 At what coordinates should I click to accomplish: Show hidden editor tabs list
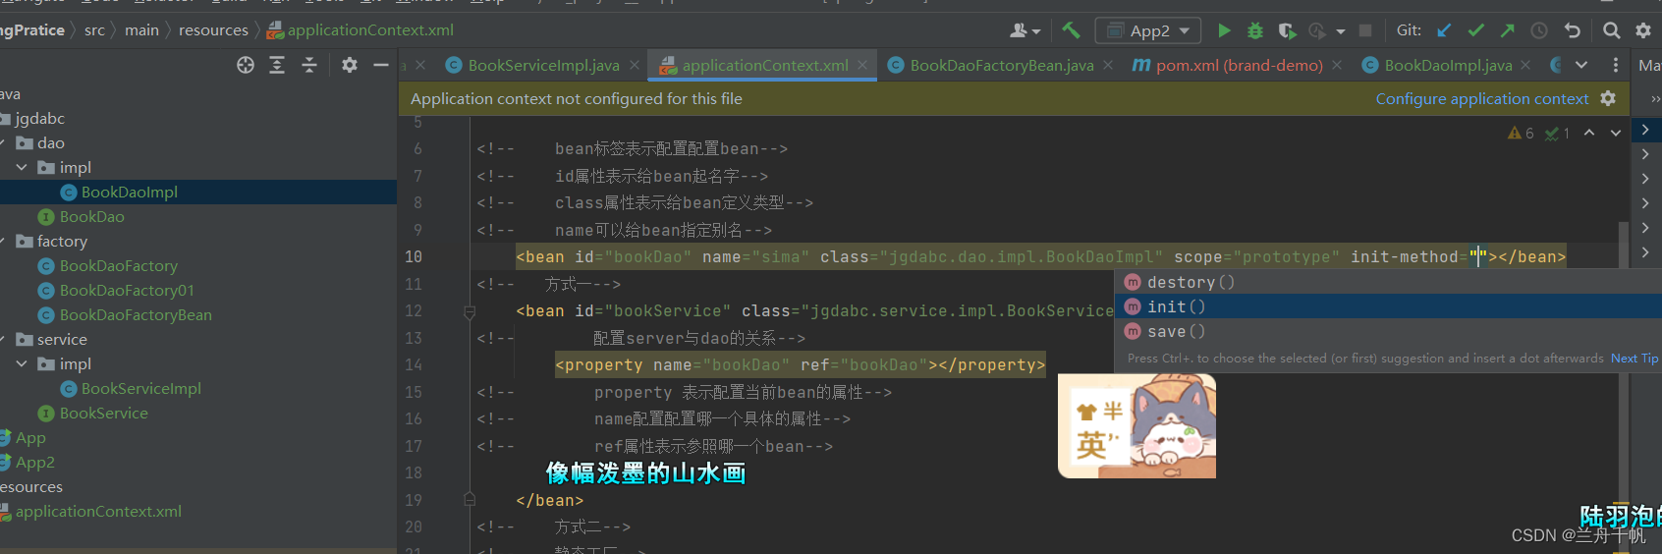1581,65
